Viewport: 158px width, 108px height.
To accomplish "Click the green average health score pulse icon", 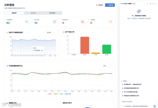I will coord(27,22).
